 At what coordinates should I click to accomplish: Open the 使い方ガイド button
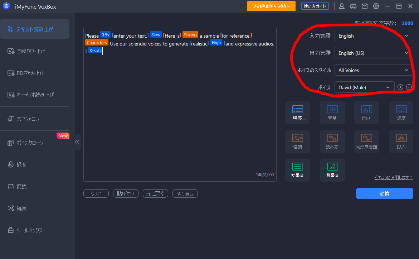[x=315, y=6]
